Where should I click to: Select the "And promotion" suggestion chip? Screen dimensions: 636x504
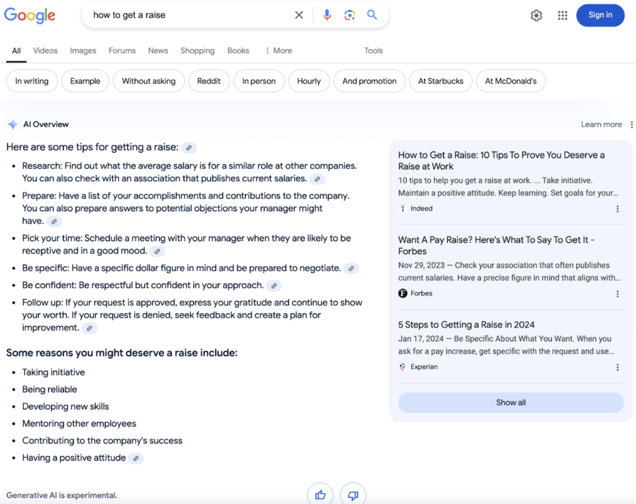(369, 81)
